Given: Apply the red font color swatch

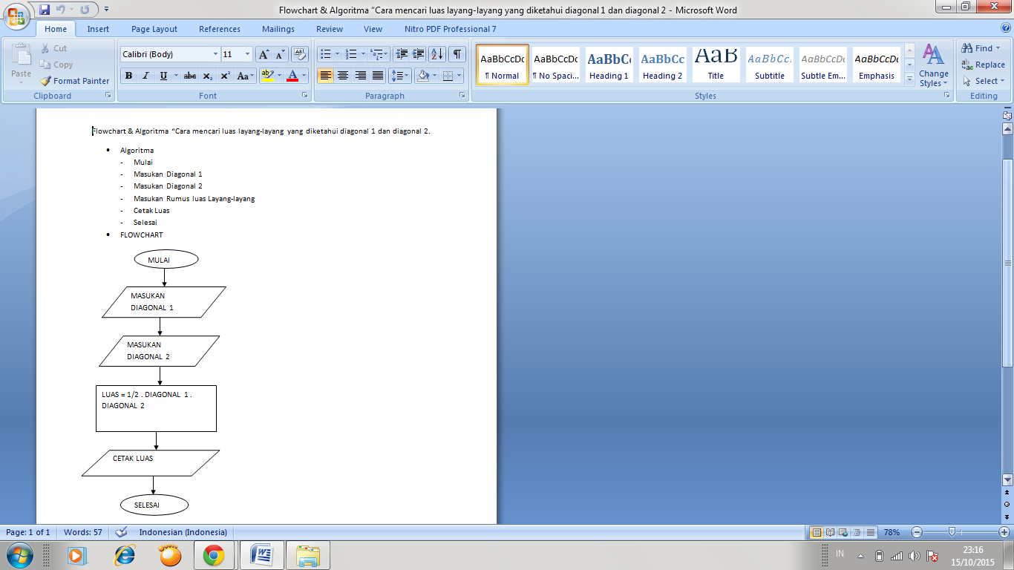Looking at the screenshot, I should tap(292, 76).
